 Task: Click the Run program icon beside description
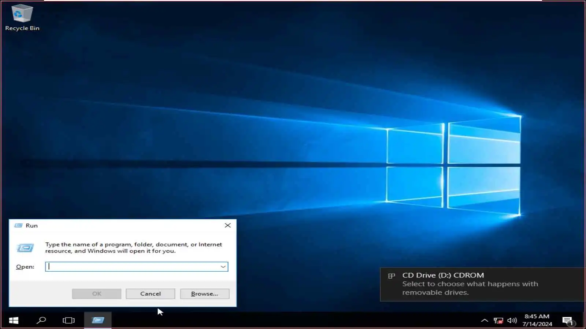(x=25, y=248)
